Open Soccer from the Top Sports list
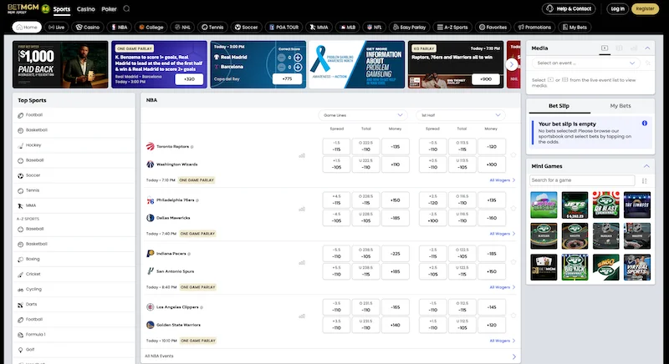The width and height of the screenshot is (669, 364). click(33, 174)
